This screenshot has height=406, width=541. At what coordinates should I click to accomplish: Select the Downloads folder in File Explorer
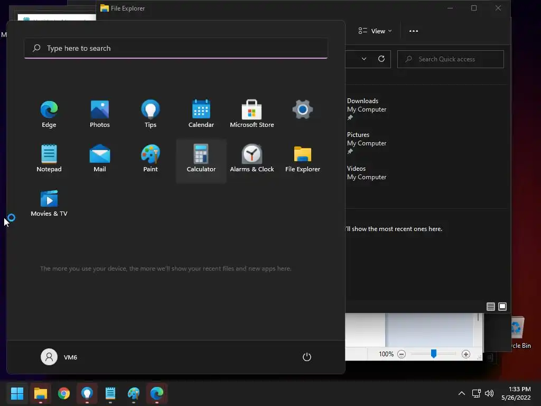(367, 109)
